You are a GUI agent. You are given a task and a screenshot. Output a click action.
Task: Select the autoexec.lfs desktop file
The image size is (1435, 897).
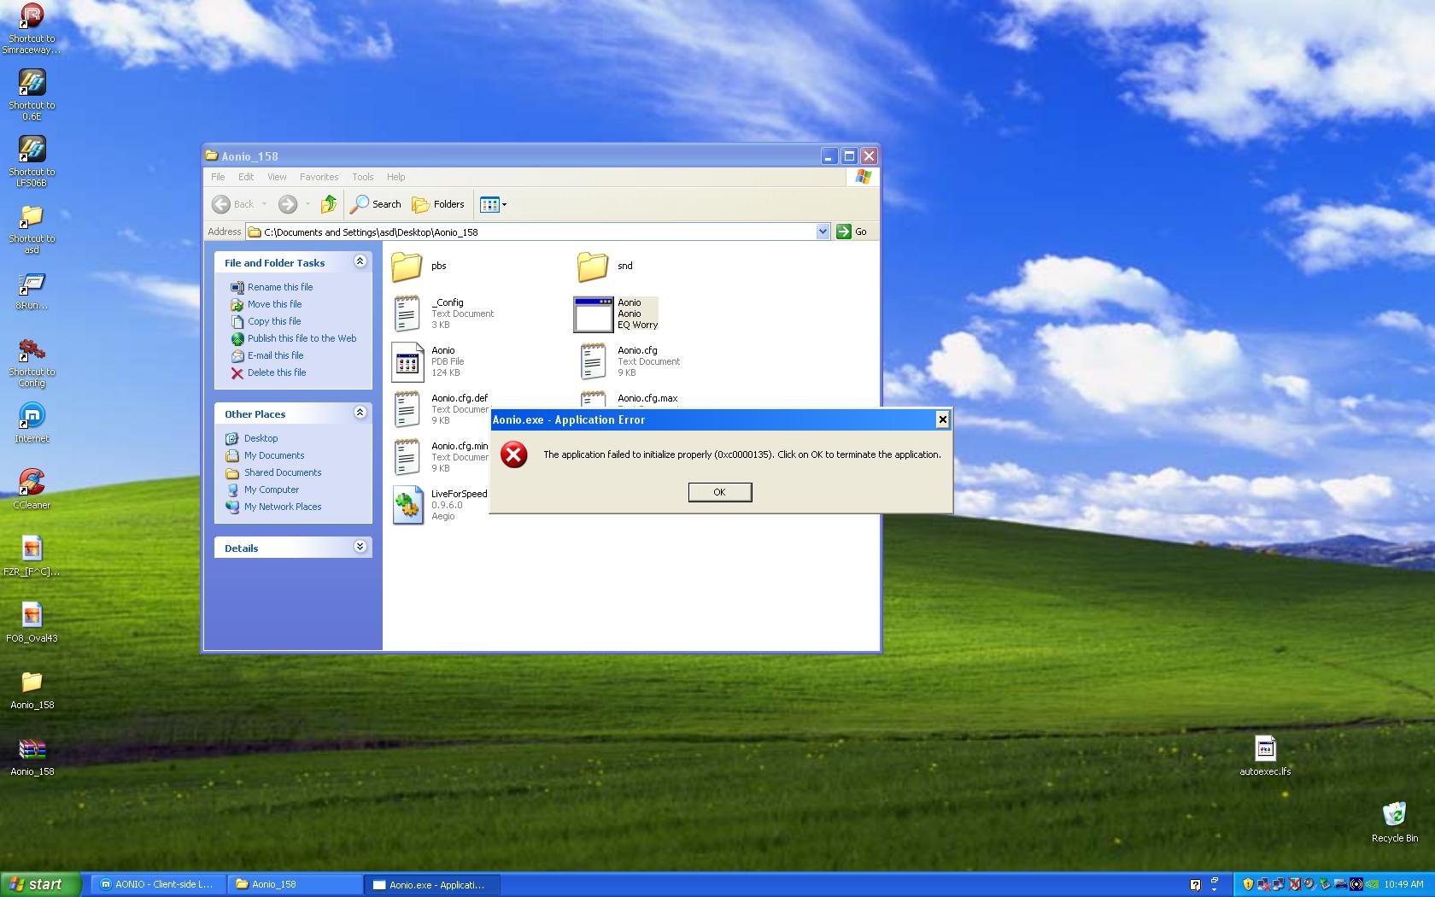[x=1265, y=755]
